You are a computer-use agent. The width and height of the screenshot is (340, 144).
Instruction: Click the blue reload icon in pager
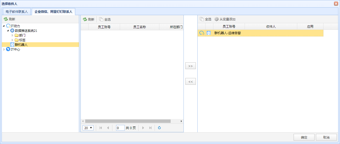click(159, 128)
